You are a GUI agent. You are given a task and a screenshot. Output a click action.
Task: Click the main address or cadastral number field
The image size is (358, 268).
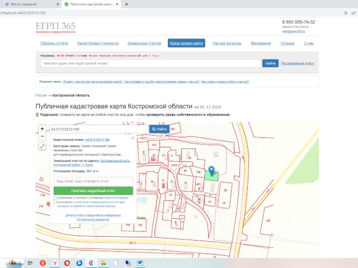[150, 63]
